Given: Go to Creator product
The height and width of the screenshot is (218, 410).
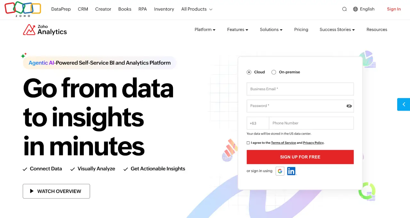Looking at the screenshot, I should (103, 9).
